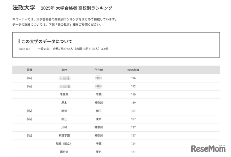Click the 法政大学 page title
Image resolution: width=231 pixels, height=157 pixels.
pos(23,8)
